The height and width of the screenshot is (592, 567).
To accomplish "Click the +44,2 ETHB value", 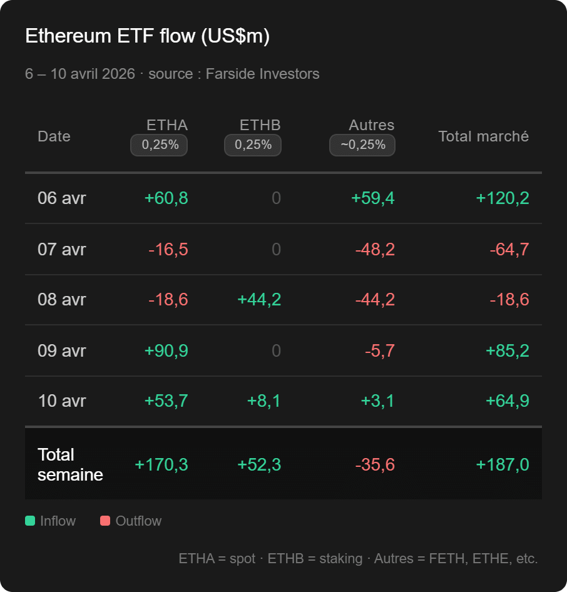I will click(x=259, y=300).
